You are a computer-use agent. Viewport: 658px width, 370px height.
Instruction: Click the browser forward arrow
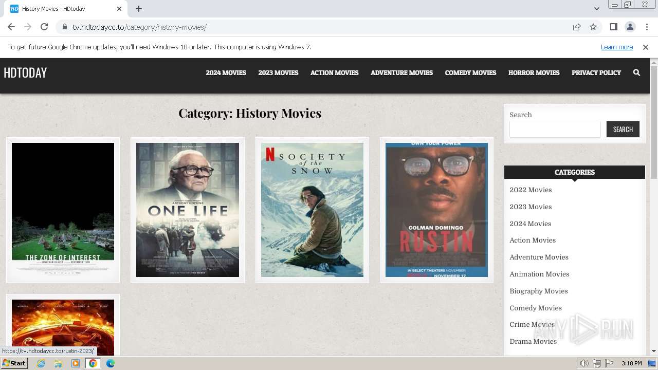click(28, 27)
